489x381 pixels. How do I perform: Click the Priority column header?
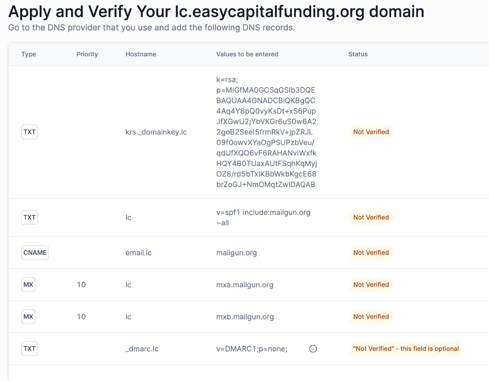[x=87, y=54]
